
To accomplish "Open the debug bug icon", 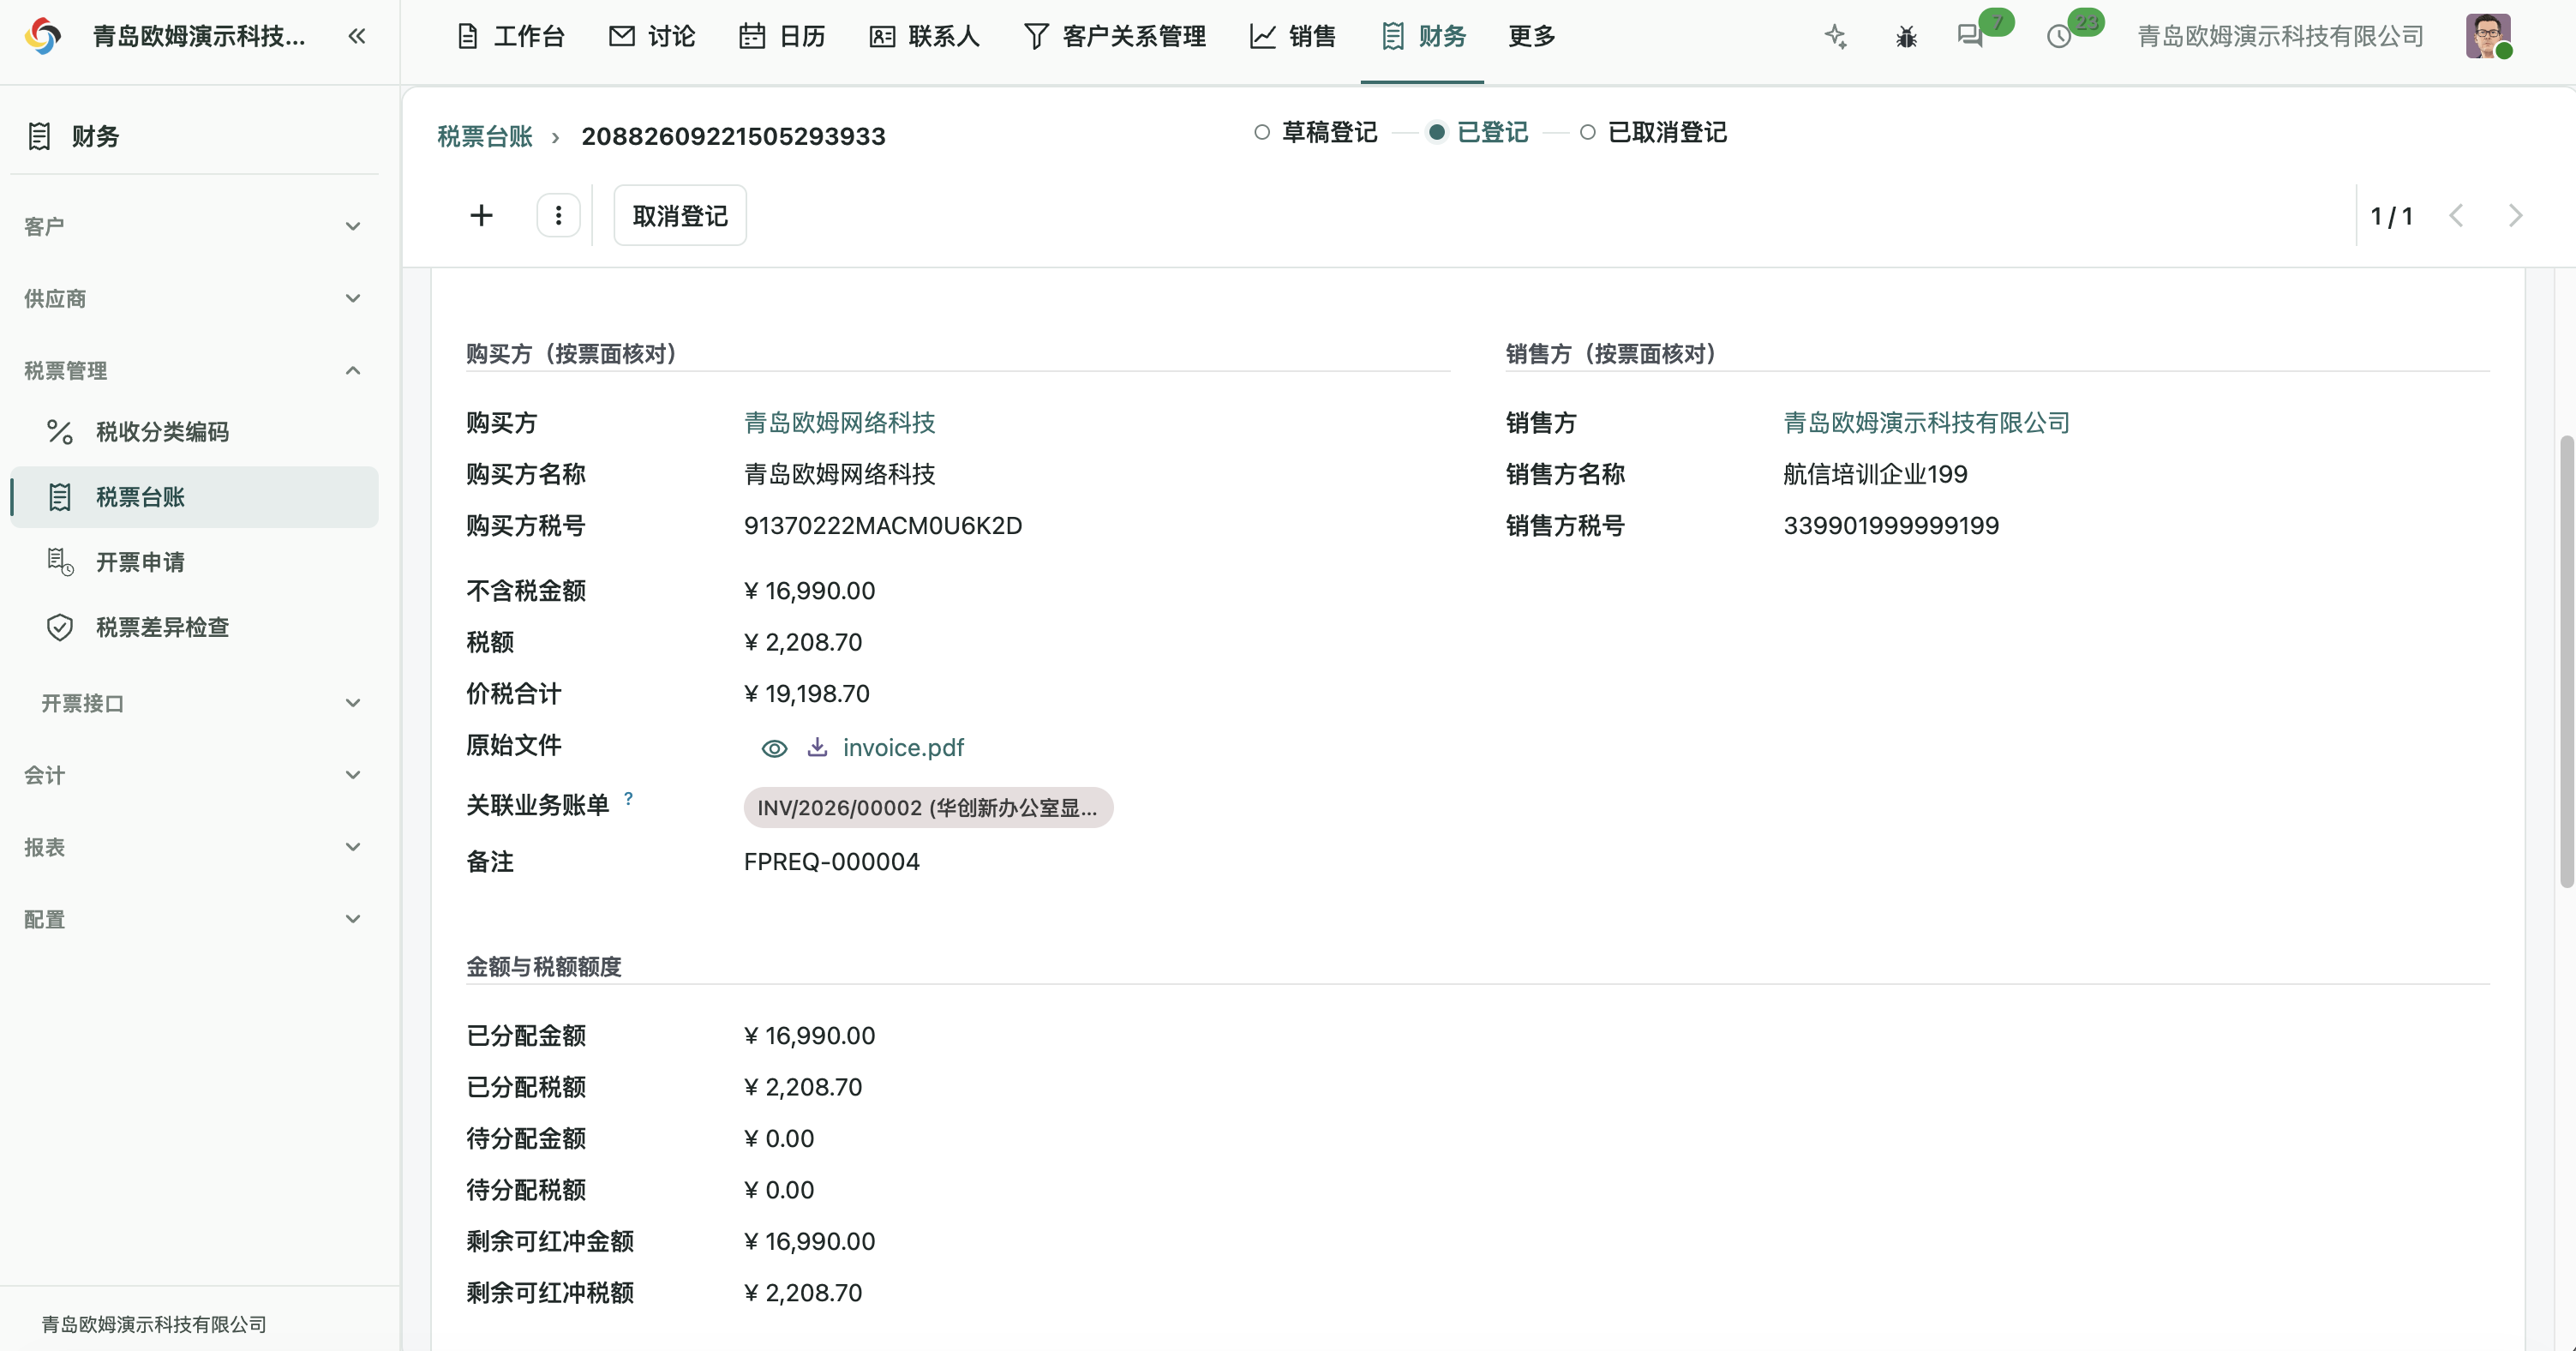I will 1906,37.
